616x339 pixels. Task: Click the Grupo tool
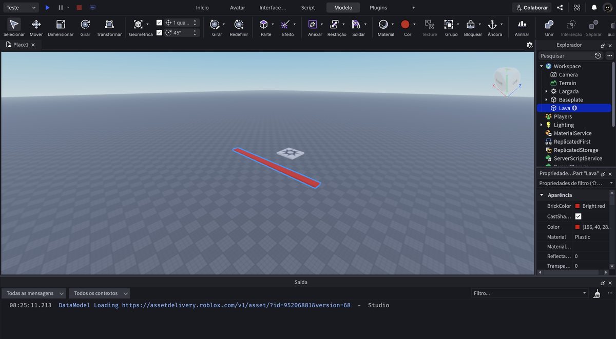point(449,24)
